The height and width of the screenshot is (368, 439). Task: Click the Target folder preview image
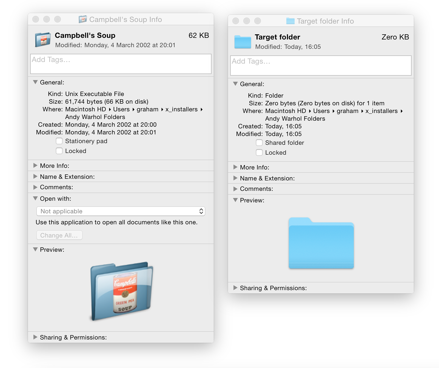pyautogui.click(x=321, y=243)
